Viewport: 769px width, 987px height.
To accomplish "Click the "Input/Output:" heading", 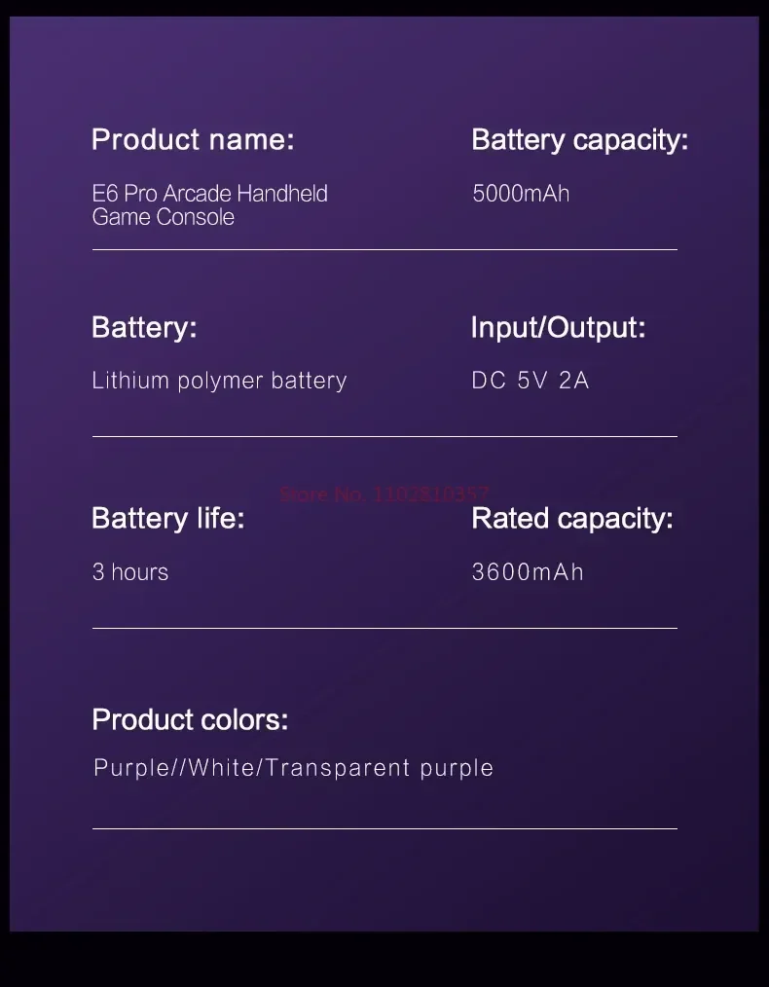I will (x=558, y=328).
